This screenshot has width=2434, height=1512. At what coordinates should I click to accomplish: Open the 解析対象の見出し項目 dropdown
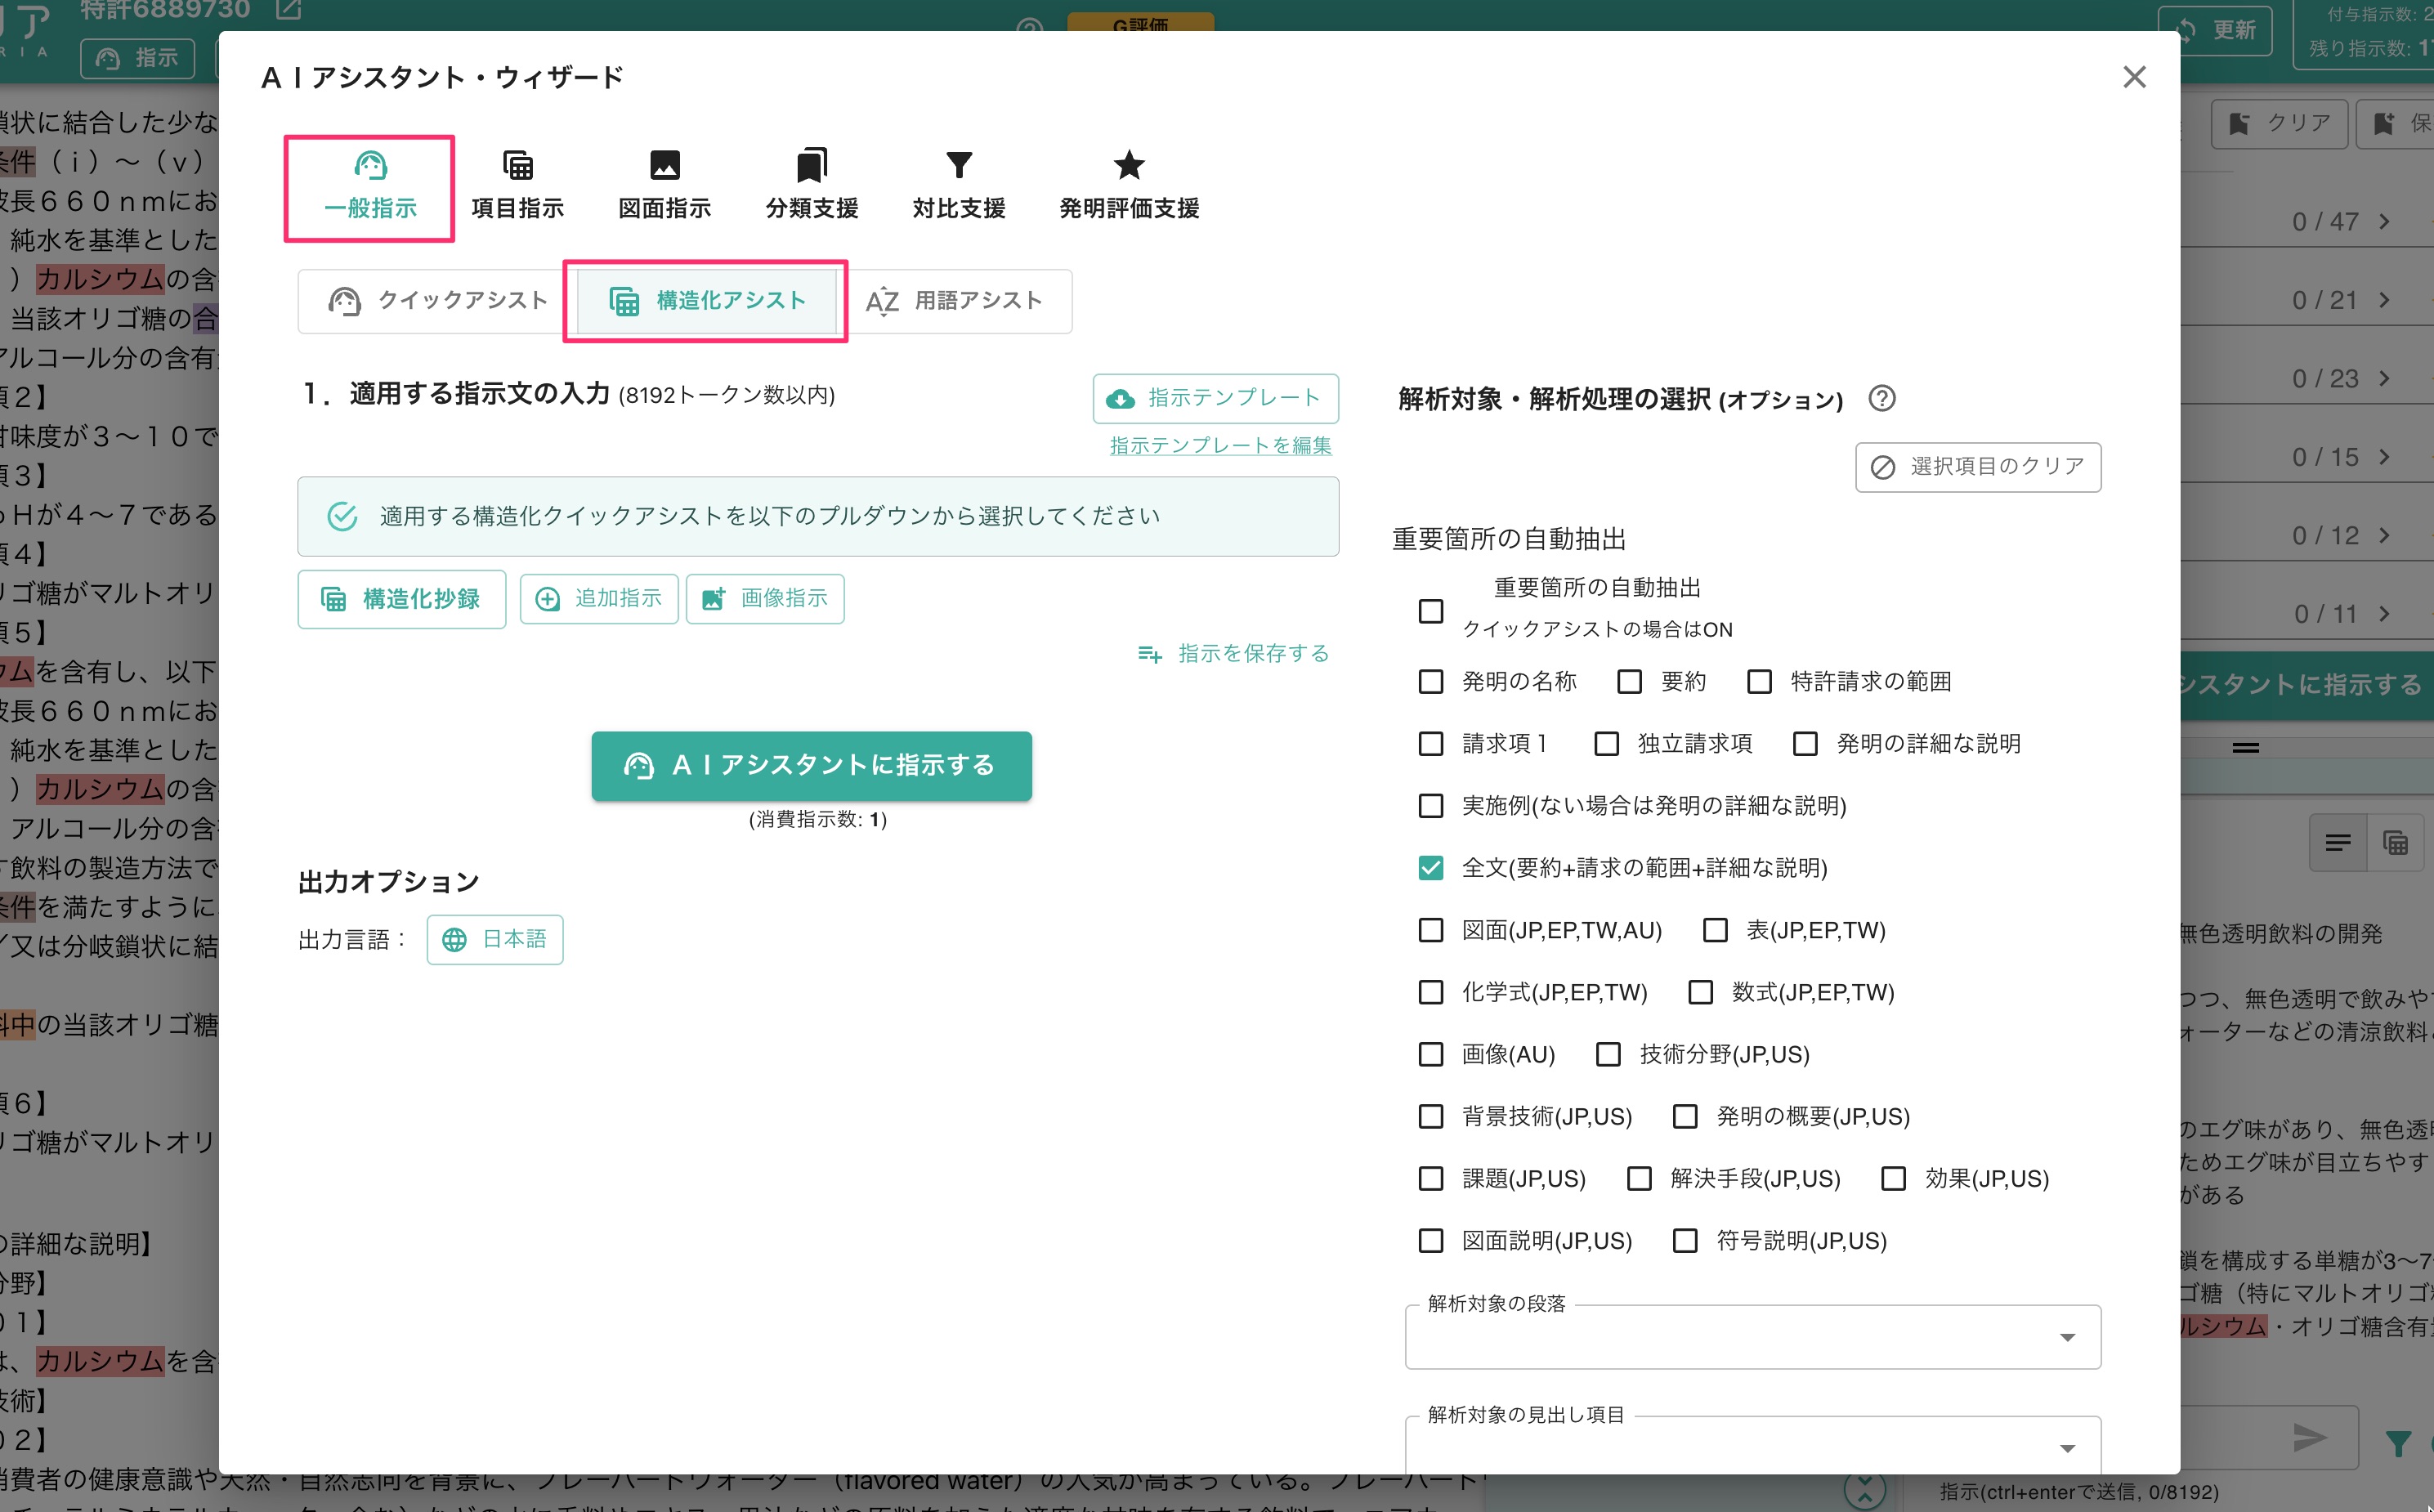[x=1752, y=1446]
